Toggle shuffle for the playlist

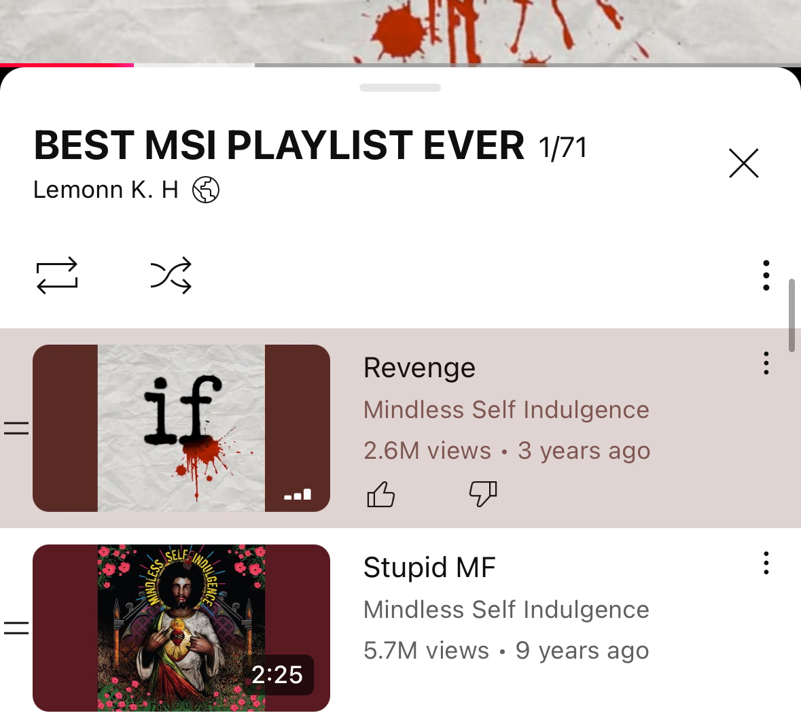coord(171,275)
